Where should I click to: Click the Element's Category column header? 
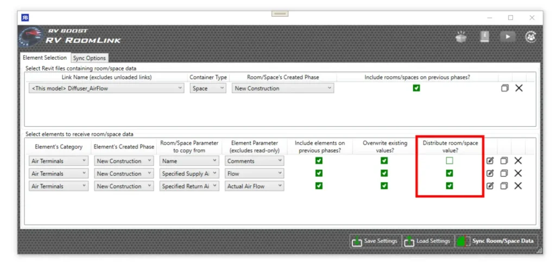[x=59, y=146]
